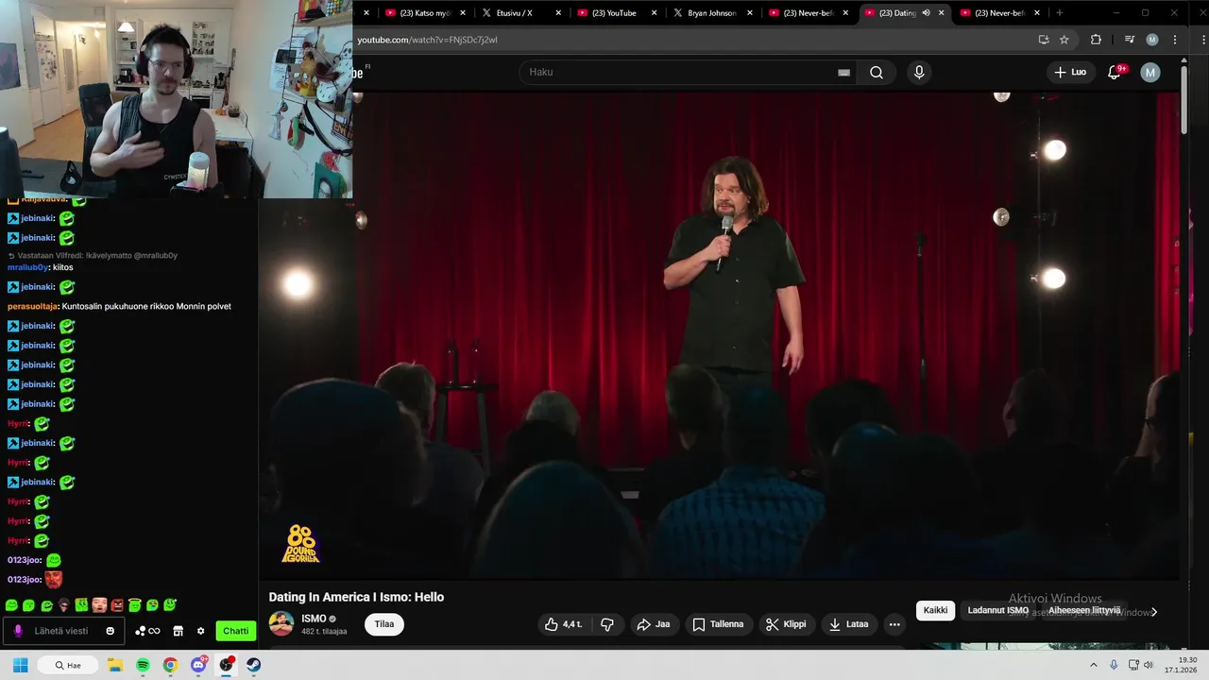Open more actions (three dots) below video
Viewport: 1209px width, 680px height.
(894, 624)
